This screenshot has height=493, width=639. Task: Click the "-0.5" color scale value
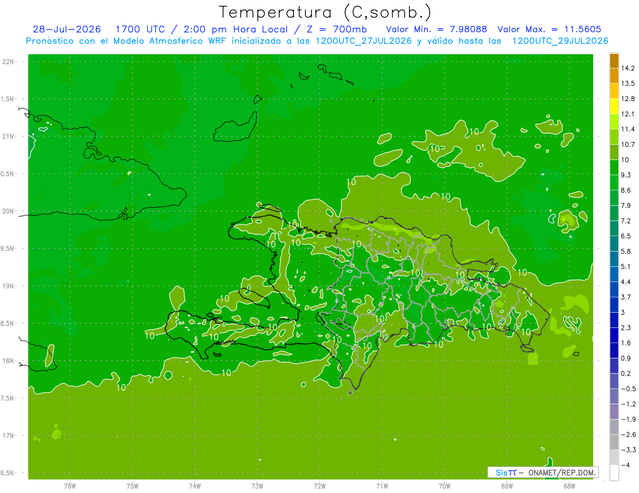(x=628, y=389)
